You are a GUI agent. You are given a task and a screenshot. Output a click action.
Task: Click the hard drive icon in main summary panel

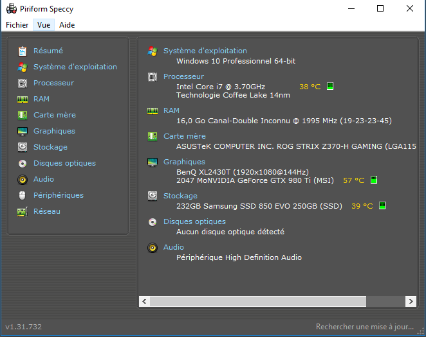click(153, 196)
